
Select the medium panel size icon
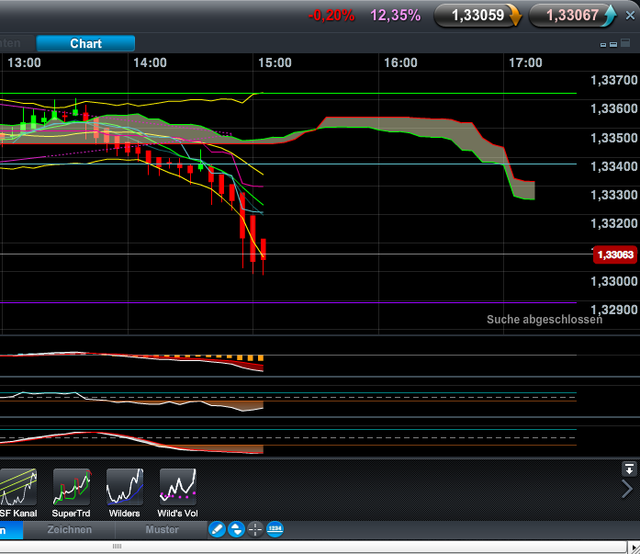coord(613,44)
